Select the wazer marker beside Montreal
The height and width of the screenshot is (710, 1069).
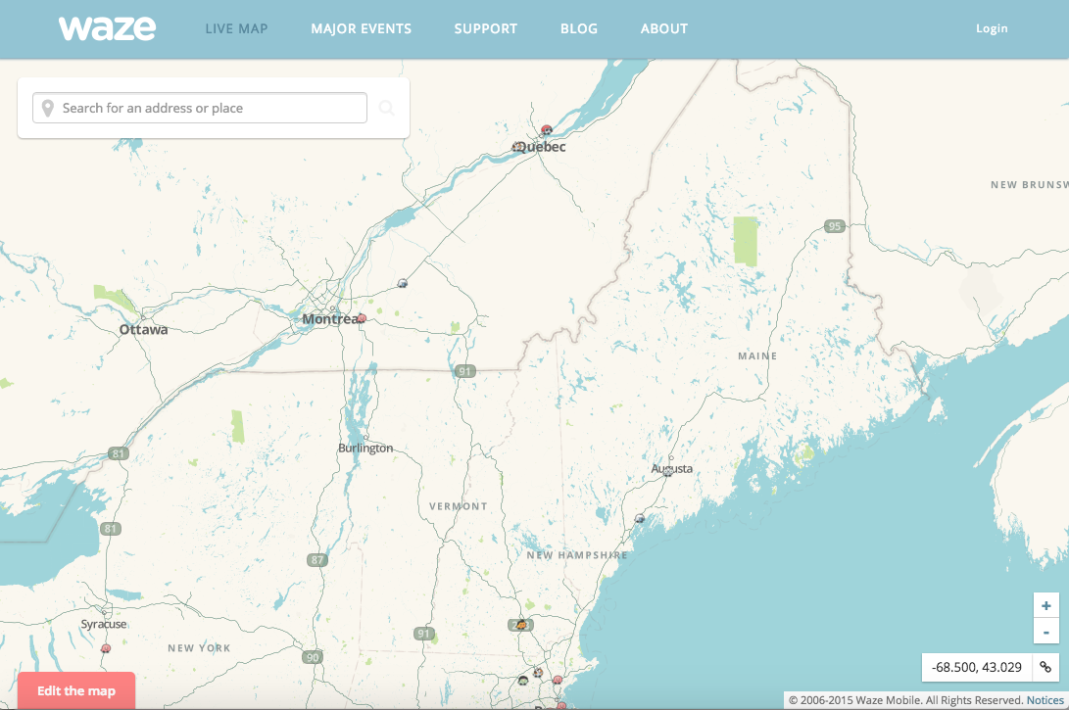tap(360, 318)
